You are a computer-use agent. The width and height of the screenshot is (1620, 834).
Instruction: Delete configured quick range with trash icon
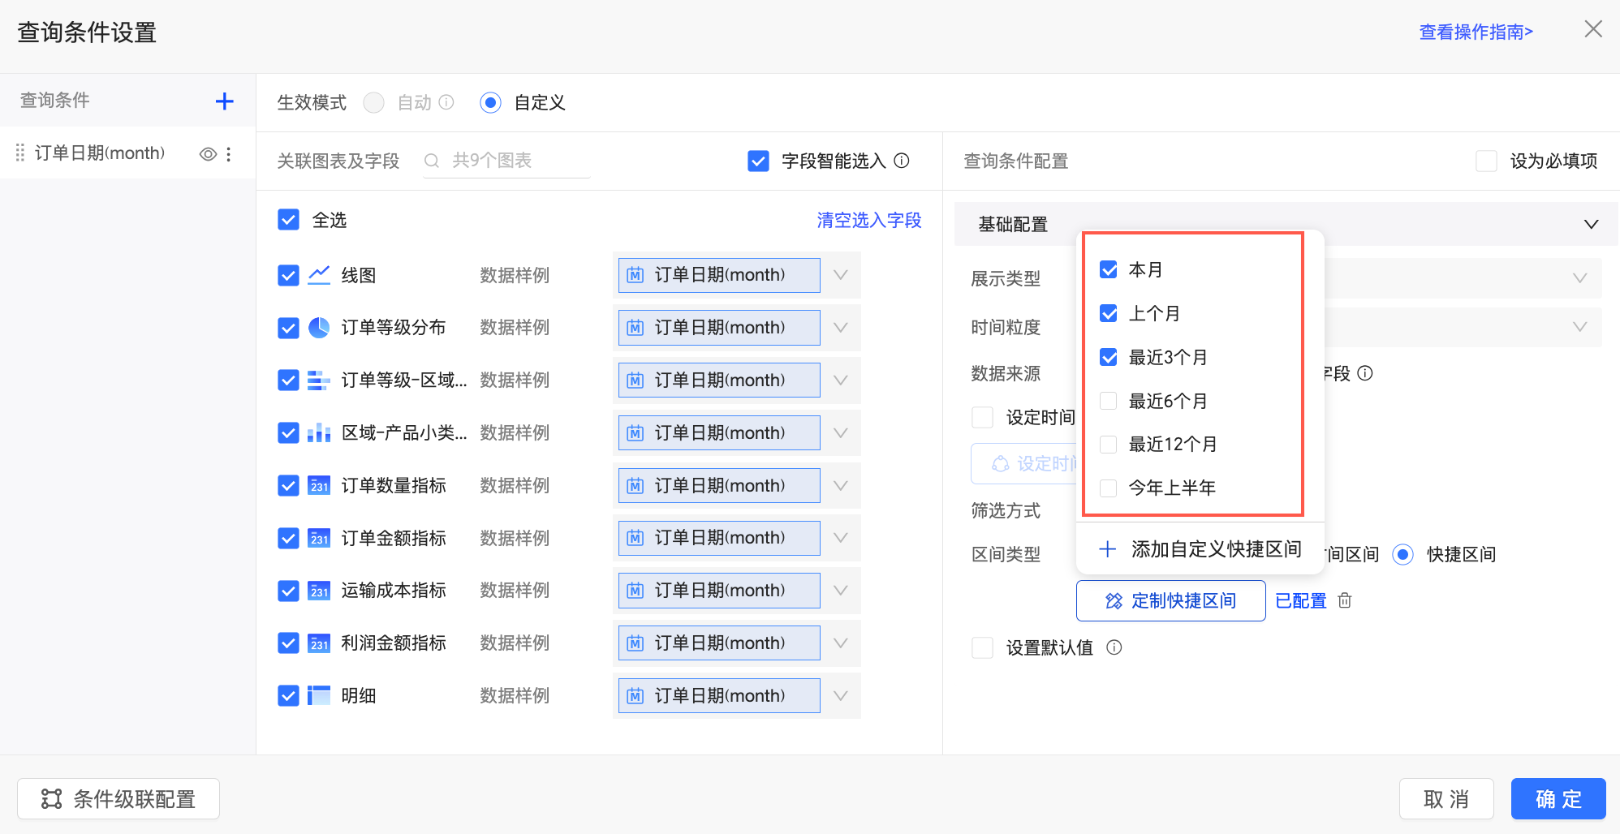pos(1345,600)
